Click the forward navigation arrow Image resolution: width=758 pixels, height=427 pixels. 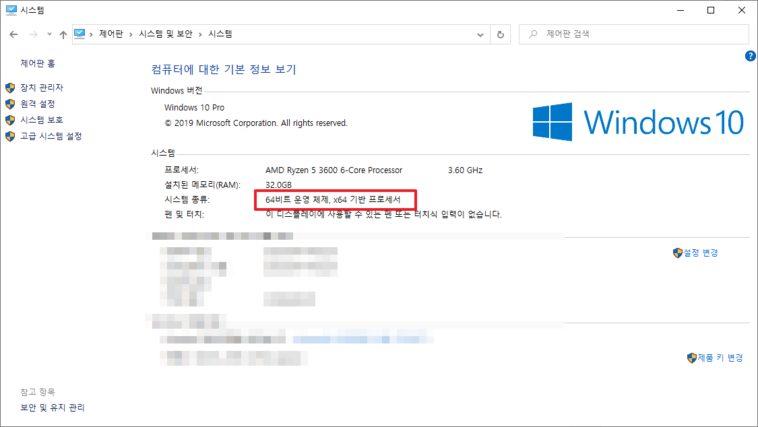click(x=34, y=34)
